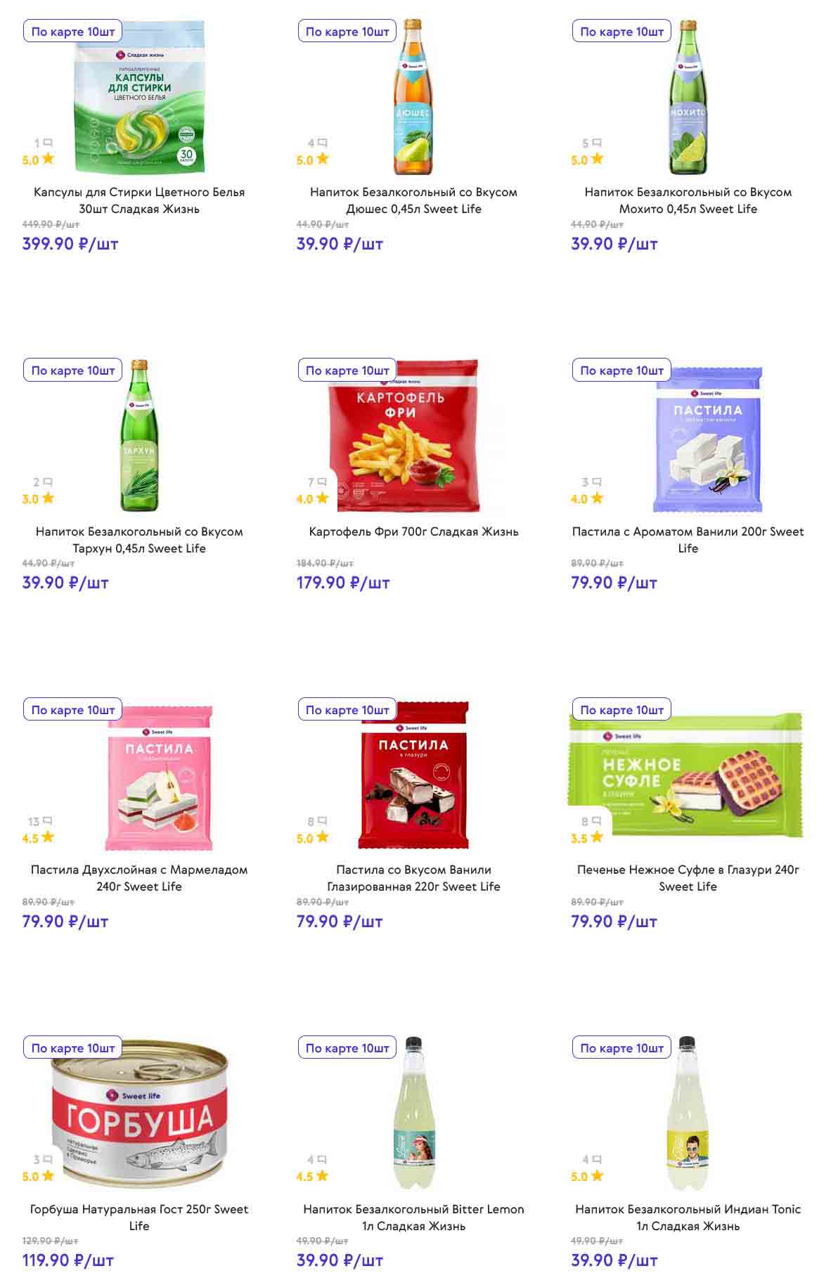Screen dimensions: 831x1285
Task: Click the rating star for the Мохито drink
Action: point(597,159)
